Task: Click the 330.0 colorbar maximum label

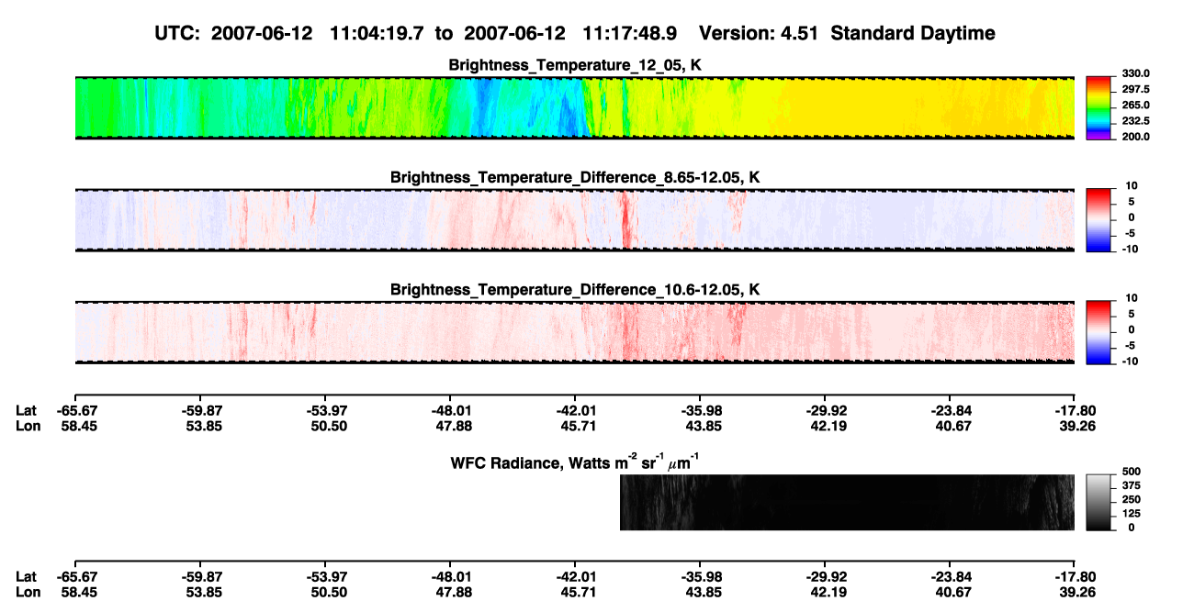Action: point(1135,73)
